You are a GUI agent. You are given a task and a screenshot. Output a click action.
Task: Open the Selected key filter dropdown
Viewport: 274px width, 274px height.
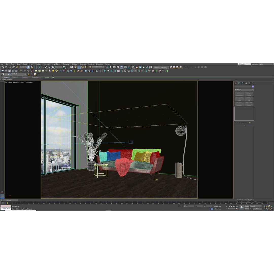(x=256, y=206)
